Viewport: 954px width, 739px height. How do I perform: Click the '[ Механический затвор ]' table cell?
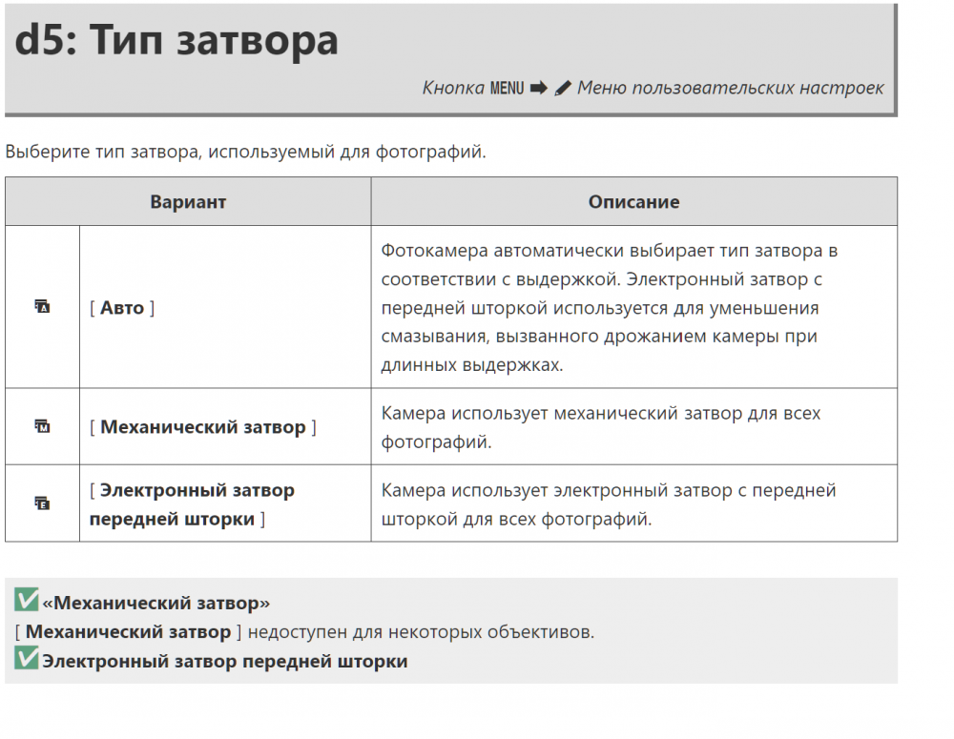point(225,426)
